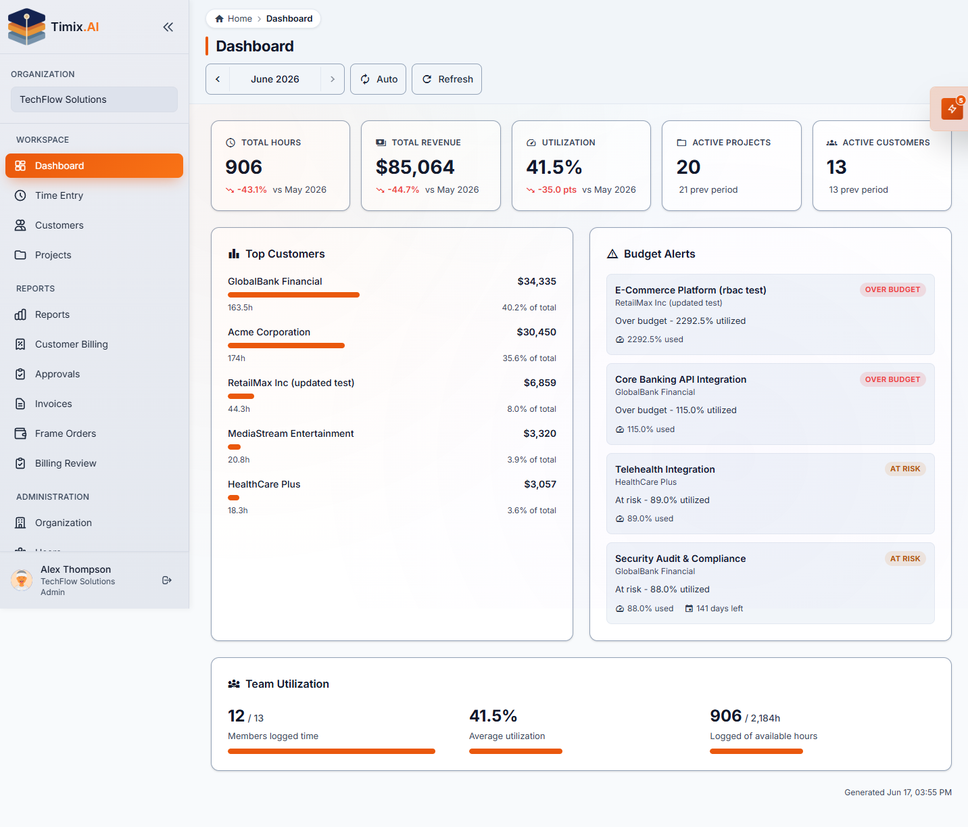Click the Projects folder icon

(20, 255)
